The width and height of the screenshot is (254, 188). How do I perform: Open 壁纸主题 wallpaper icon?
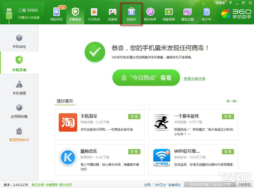[188, 12]
